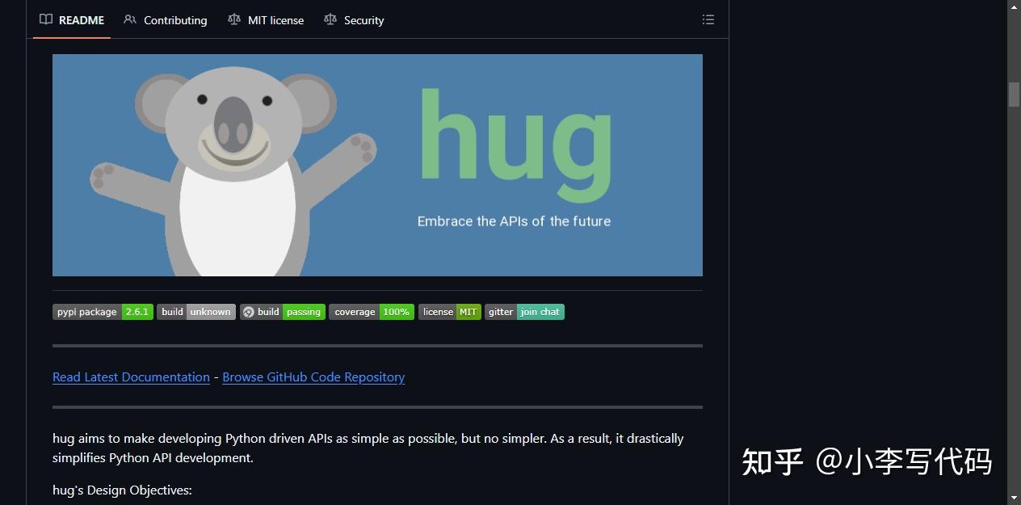Click the README book icon
Screen dimensions: 1021x505
pyautogui.click(x=46, y=19)
